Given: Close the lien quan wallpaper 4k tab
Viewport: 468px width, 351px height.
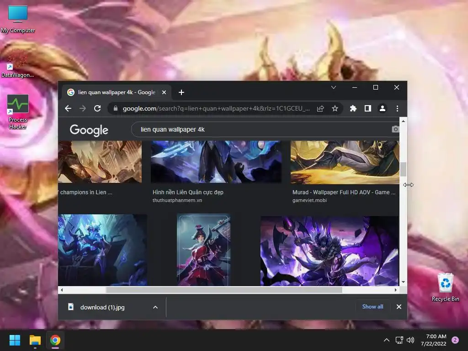Looking at the screenshot, I should click(164, 92).
